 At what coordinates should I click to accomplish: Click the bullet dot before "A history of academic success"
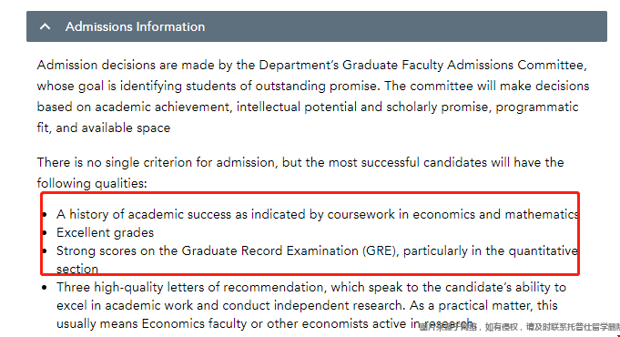[45, 215]
